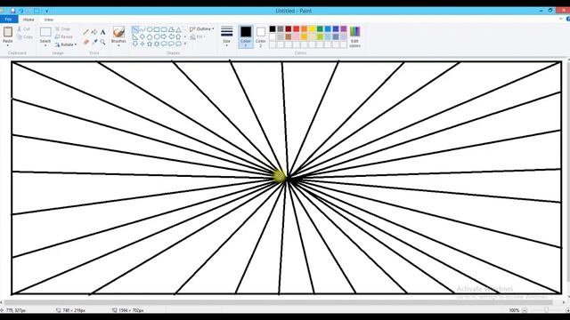Click Undo in the quick access toolbar

(x=20, y=11)
